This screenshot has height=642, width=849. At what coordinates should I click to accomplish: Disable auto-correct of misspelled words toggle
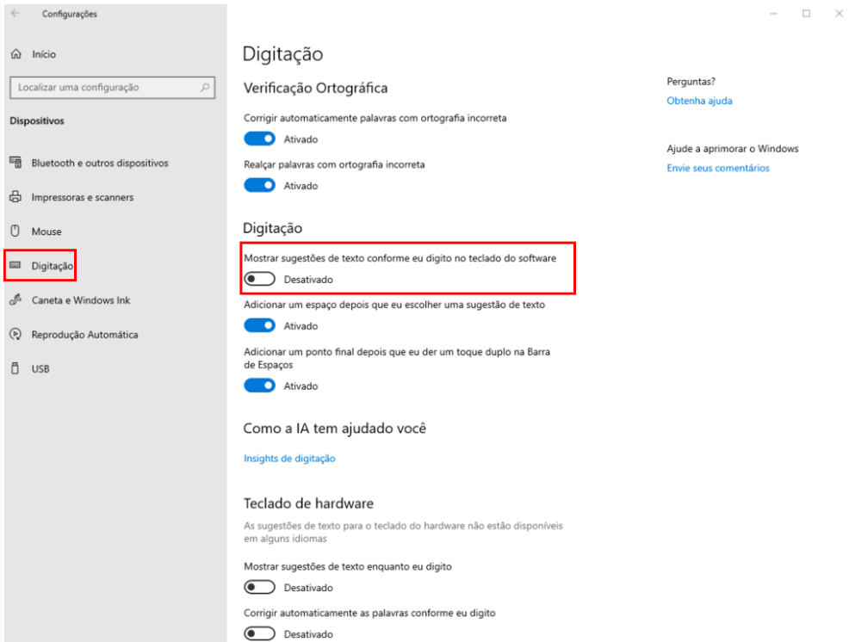click(x=259, y=139)
